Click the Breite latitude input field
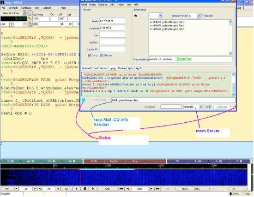This screenshot has width=254, height=197. coord(112,21)
